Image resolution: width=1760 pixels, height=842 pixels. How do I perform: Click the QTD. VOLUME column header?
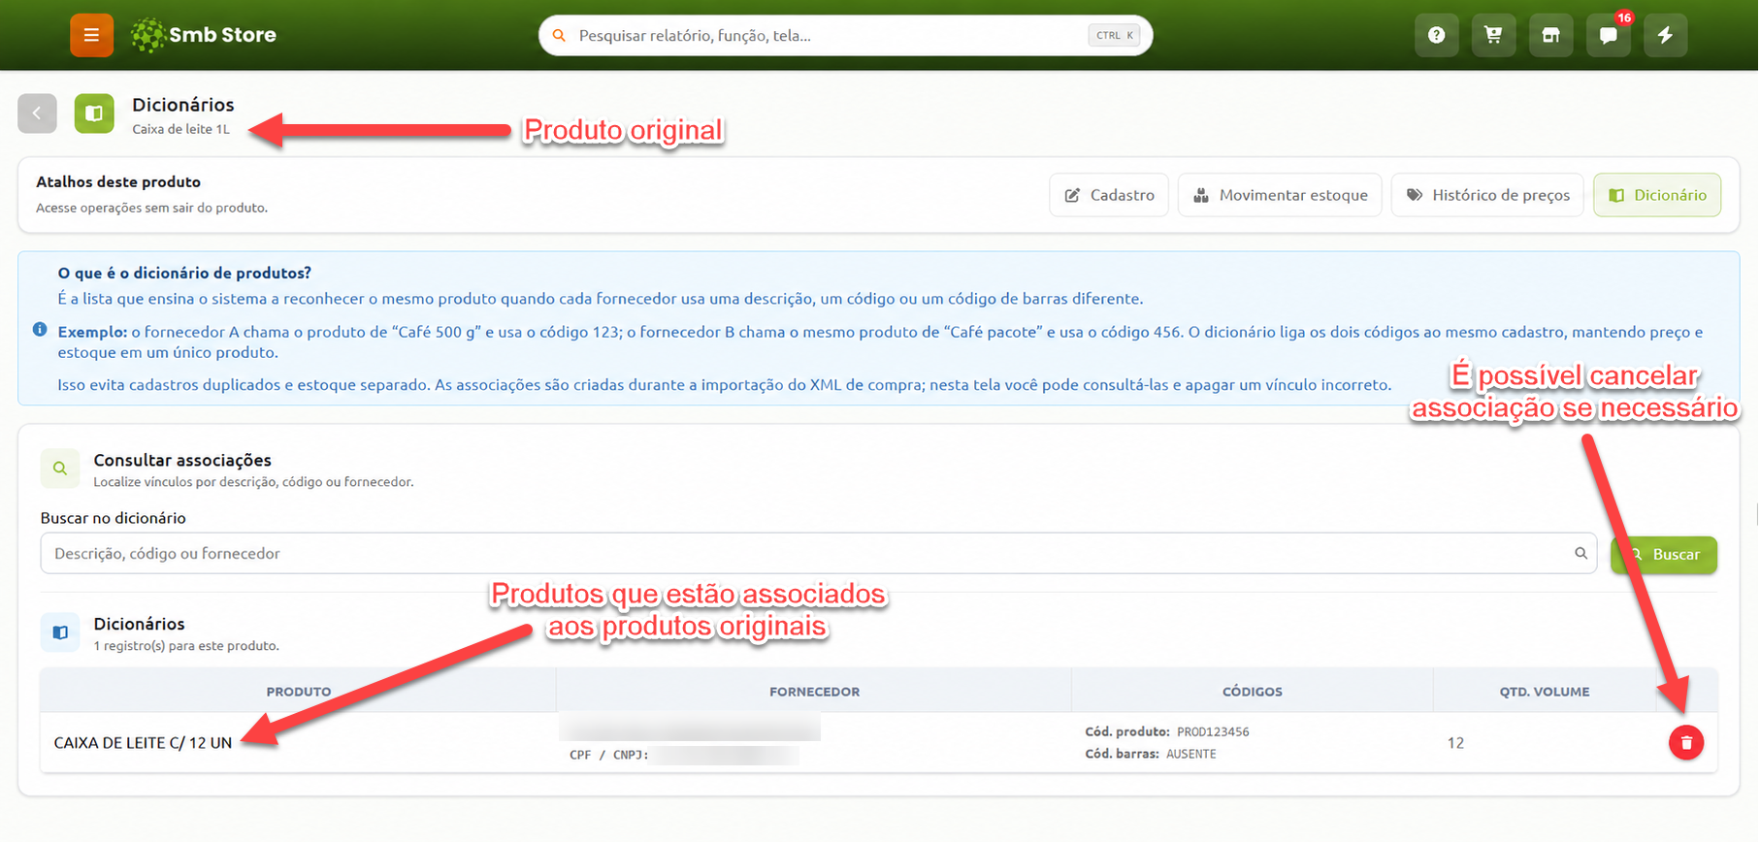tap(1545, 692)
